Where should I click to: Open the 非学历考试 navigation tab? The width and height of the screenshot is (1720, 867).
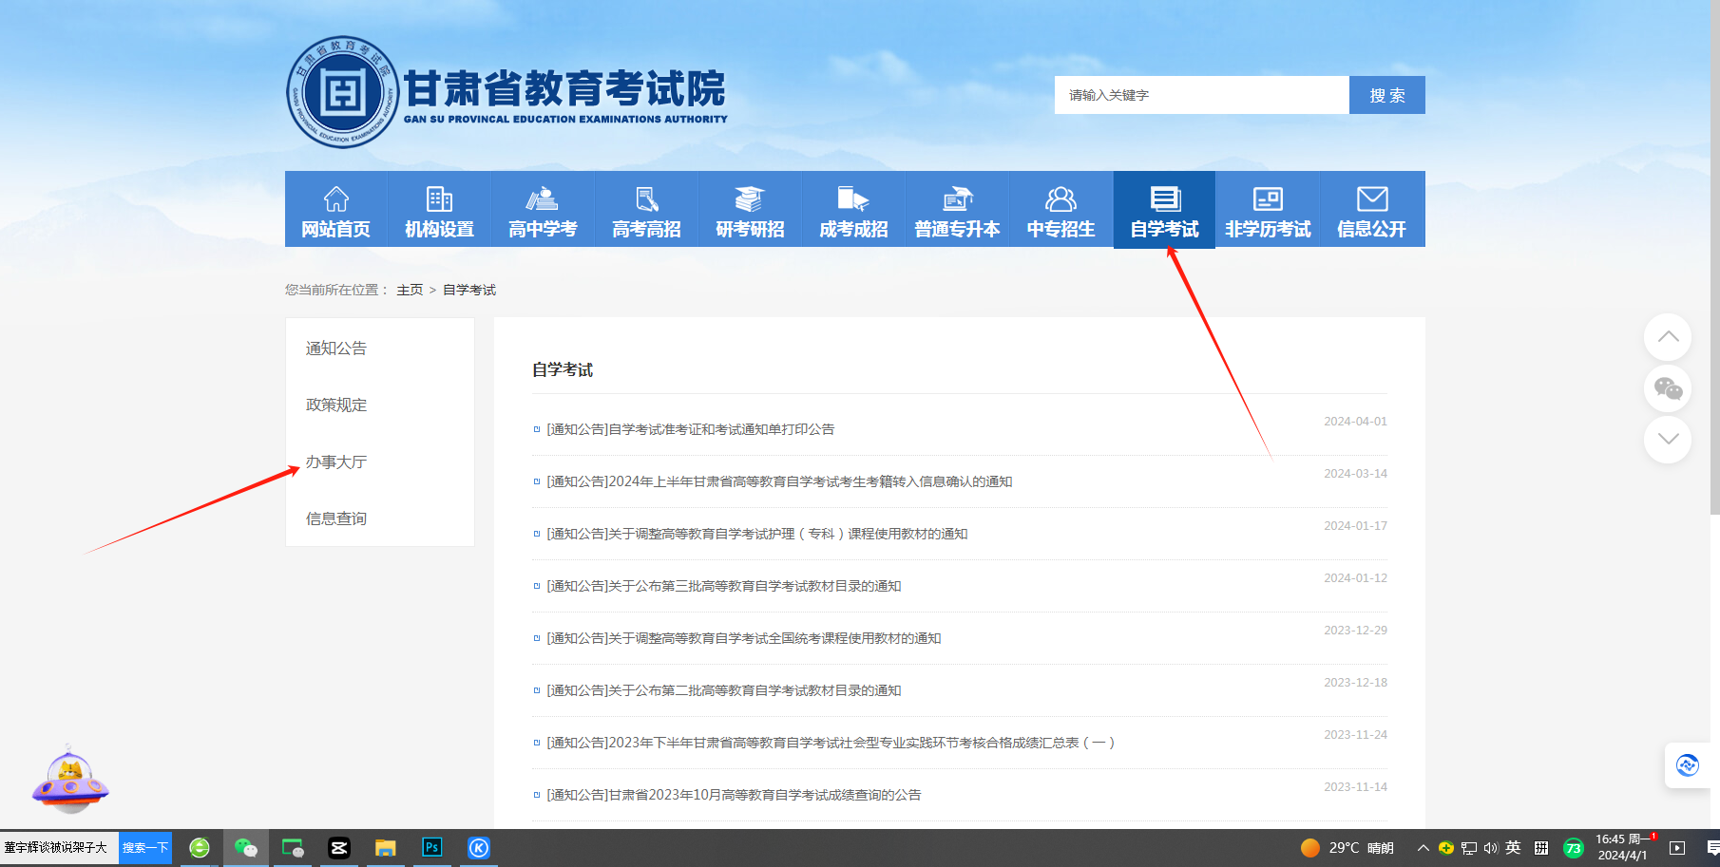[x=1268, y=210]
